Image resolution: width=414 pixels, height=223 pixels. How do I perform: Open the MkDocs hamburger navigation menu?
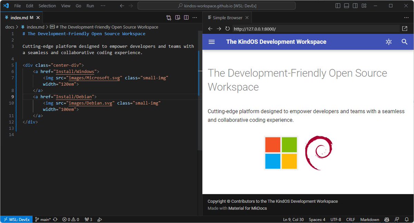pyautogui.click(x=212, y=42)
